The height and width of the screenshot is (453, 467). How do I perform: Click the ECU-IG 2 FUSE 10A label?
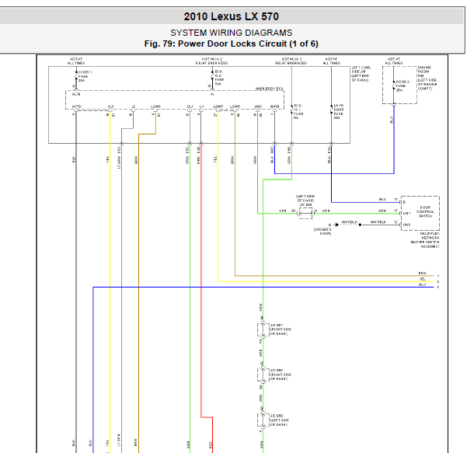coord(219,78)
